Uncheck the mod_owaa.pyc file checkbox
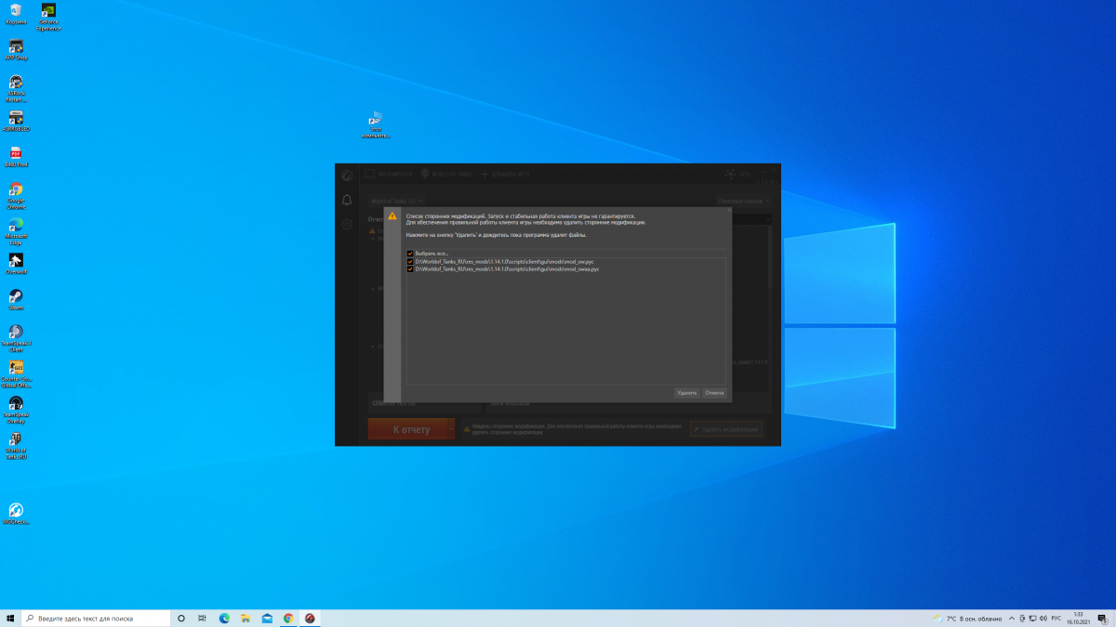 coord(410,269)
